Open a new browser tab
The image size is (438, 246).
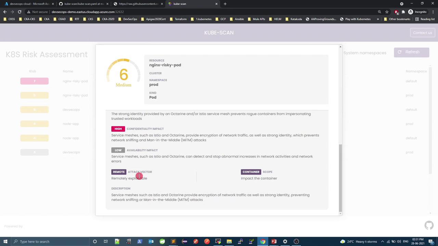225,4
